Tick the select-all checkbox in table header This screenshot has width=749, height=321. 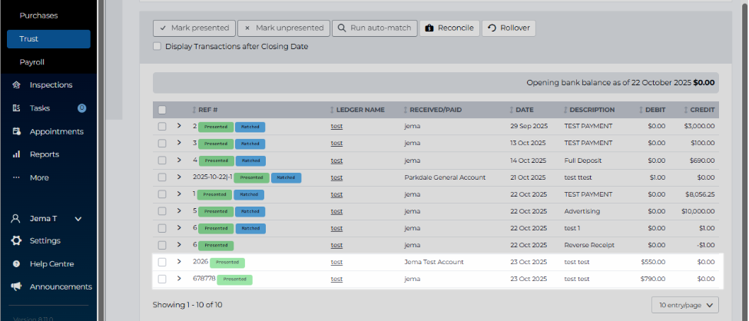tap(162, 110)
